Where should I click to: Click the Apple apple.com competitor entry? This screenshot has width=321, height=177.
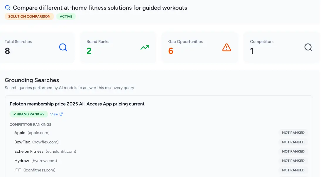click(x=32, y=133)
